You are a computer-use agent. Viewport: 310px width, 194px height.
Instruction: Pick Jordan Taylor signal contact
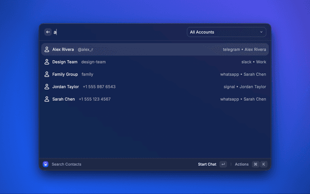click(x=155, y=87)
